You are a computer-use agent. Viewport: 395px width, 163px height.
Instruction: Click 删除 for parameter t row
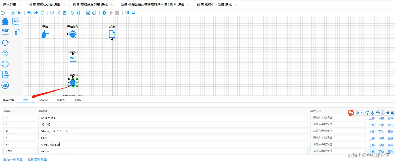pyautogui.click(x=390, y=125)
